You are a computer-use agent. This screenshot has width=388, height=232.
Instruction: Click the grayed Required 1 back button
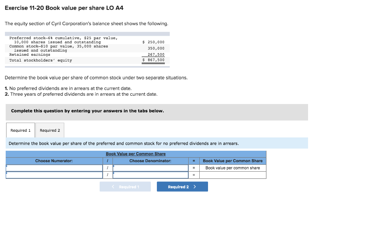point(125,186)
